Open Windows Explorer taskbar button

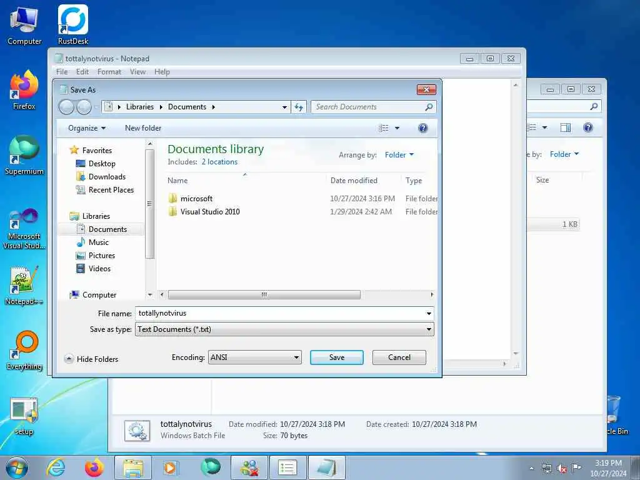(133, 467)
